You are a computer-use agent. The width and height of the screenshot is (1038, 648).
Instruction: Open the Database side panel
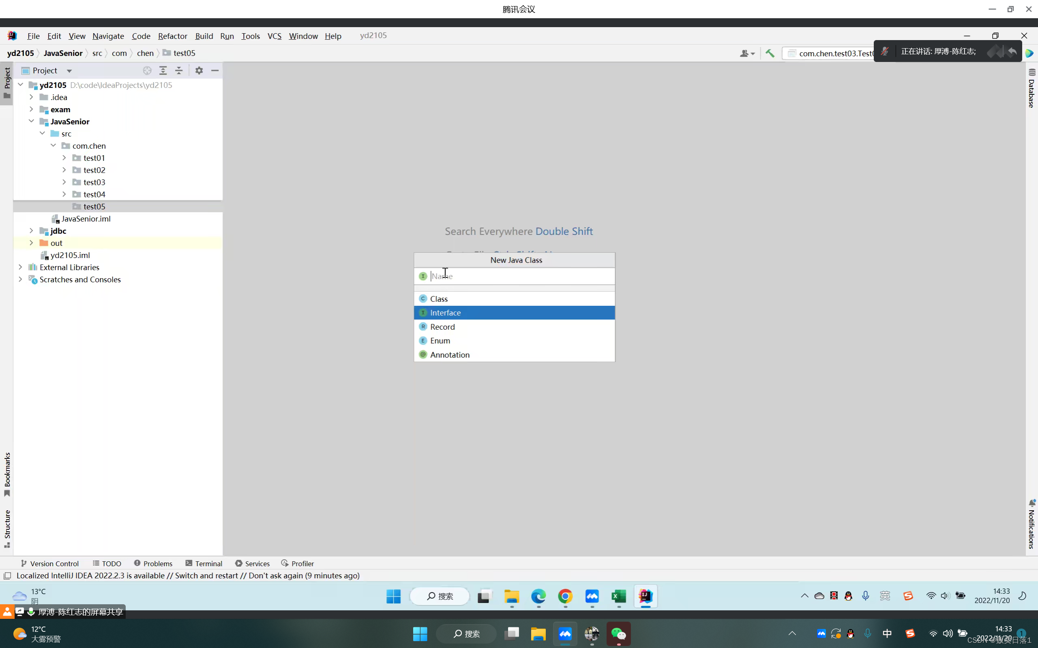pyautogui.click(x=1032, y=89)
